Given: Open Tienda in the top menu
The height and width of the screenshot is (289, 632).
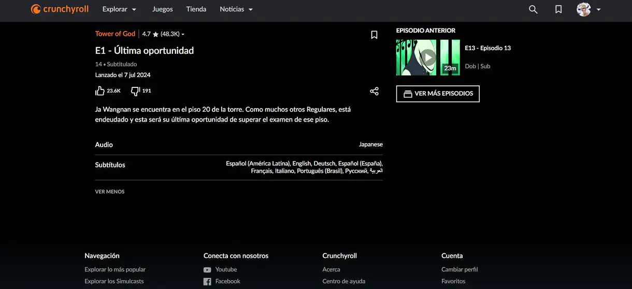Looking at the screenshot, I should pyautogui.click(x=196, y=9).
